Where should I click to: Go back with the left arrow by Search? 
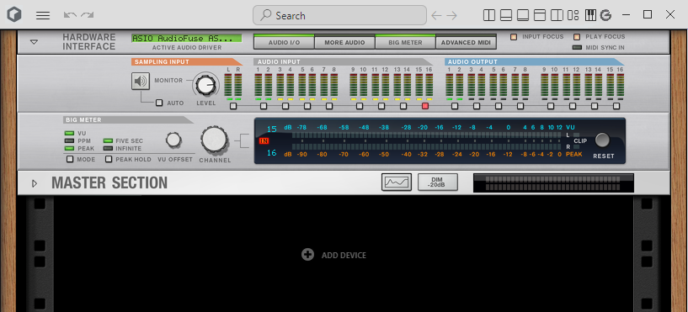(436, 15)
